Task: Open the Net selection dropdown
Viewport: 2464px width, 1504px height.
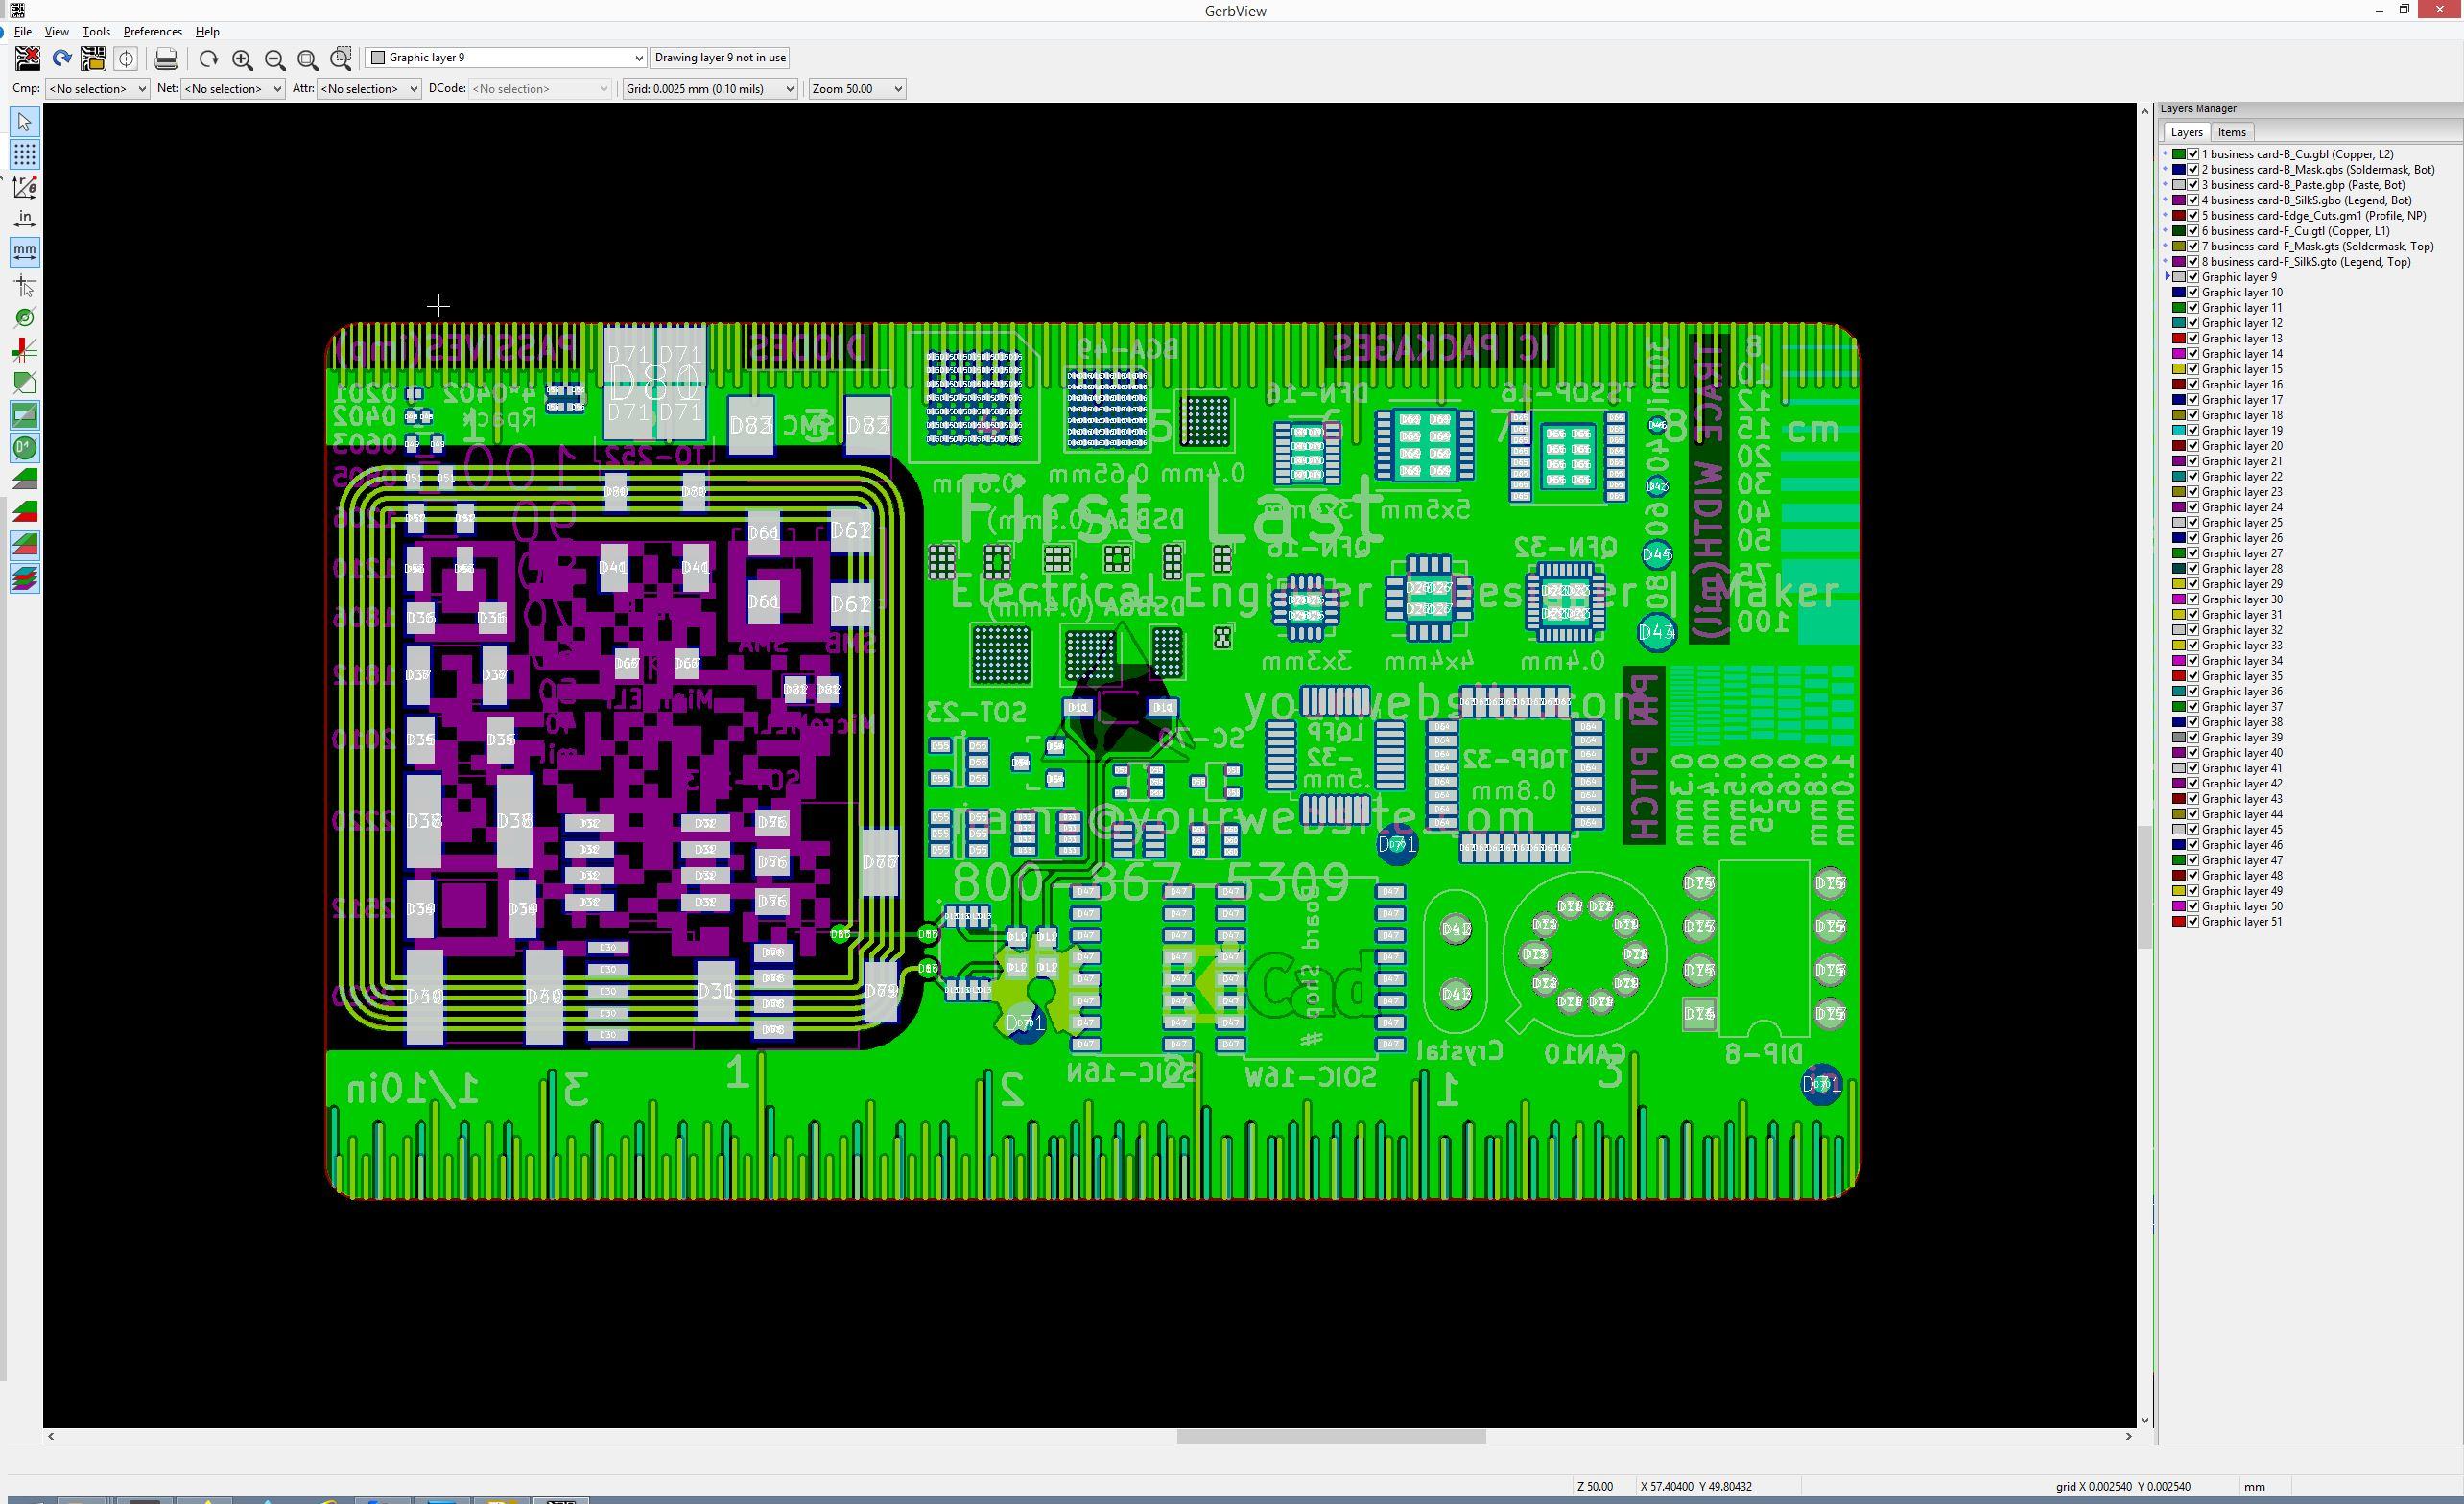Action: (x=233, y=89)
